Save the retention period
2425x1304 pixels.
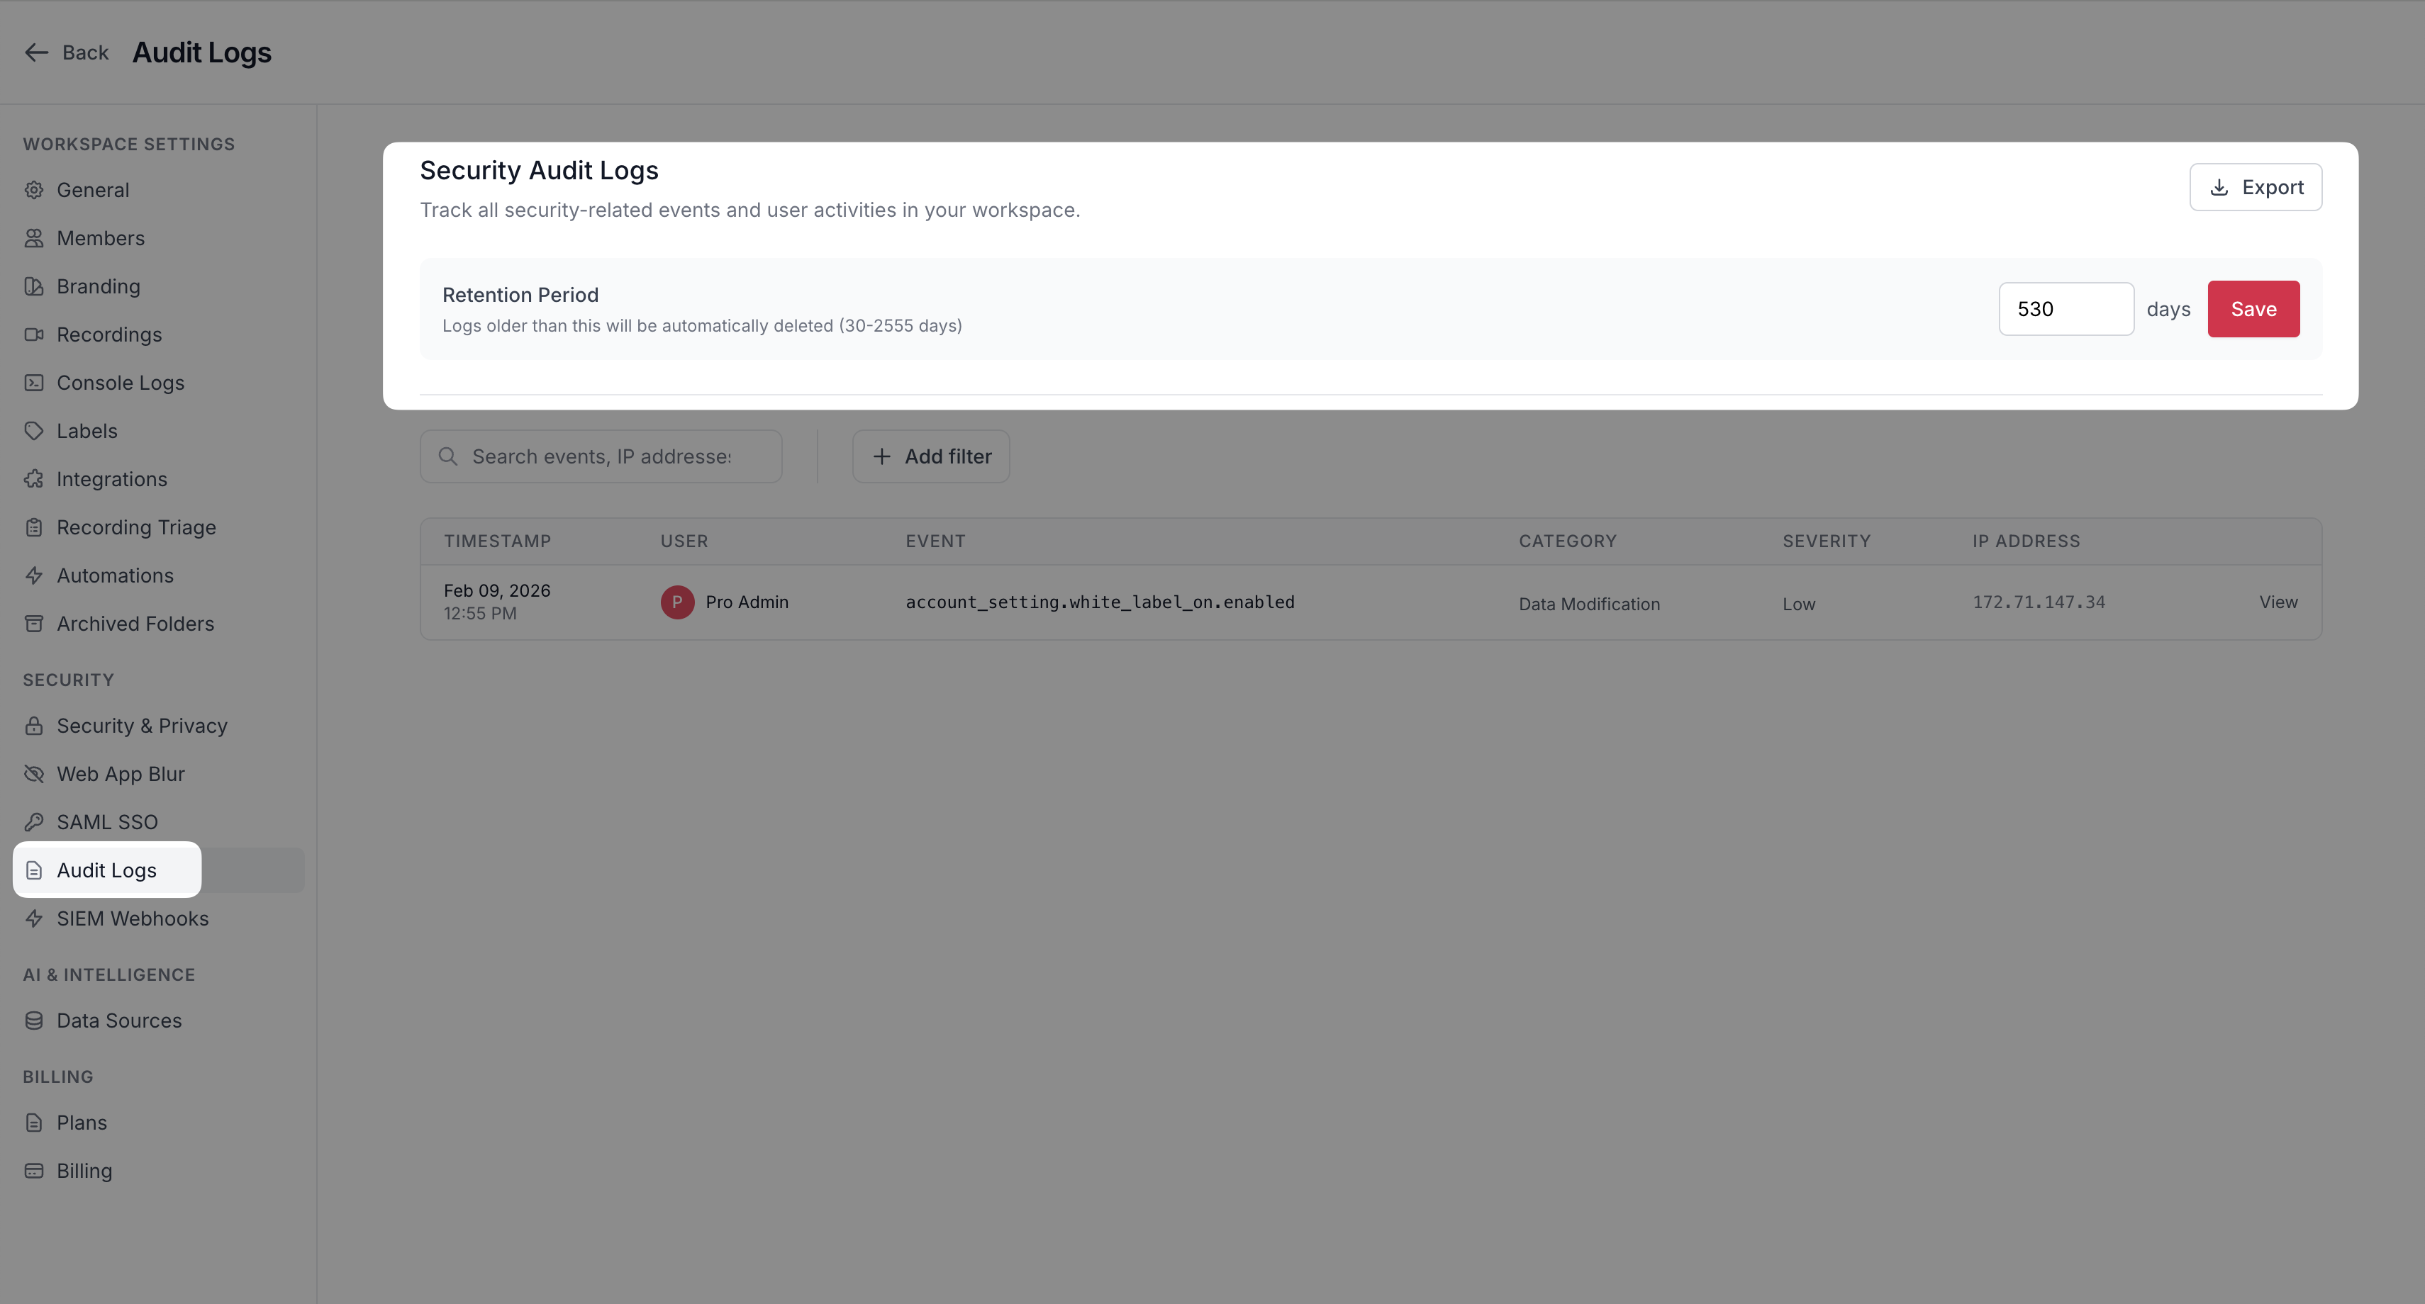[x=2253, y=308]
